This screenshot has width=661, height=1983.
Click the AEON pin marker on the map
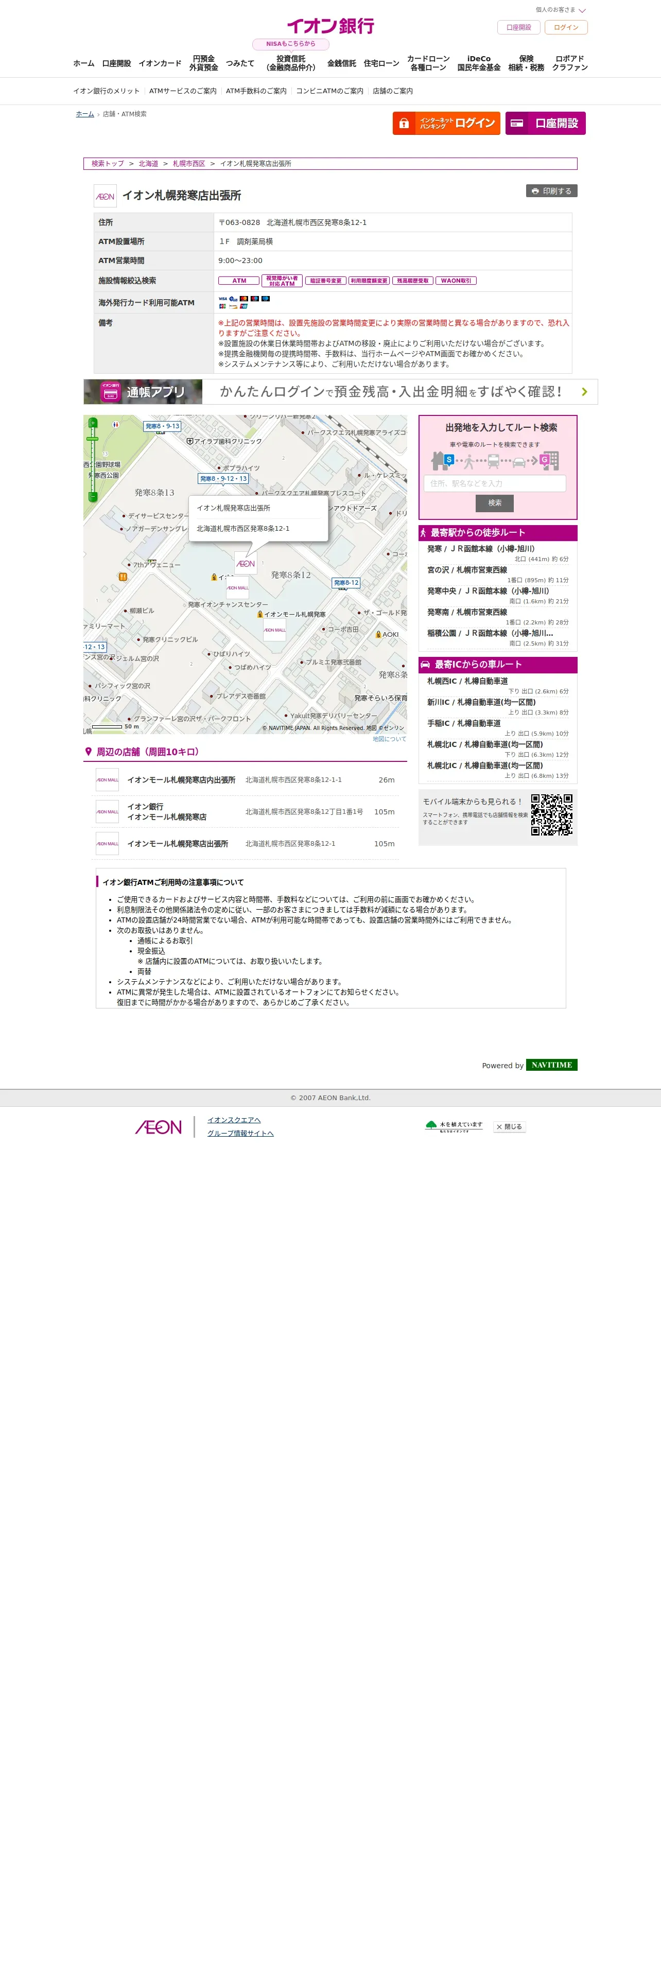click(x=246, y=564)
